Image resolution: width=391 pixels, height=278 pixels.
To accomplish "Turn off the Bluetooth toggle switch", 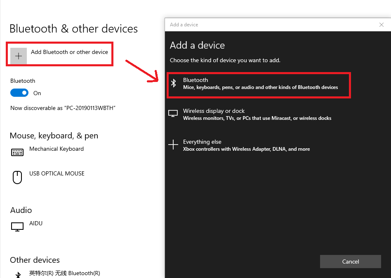I will [x=19, y=93].
